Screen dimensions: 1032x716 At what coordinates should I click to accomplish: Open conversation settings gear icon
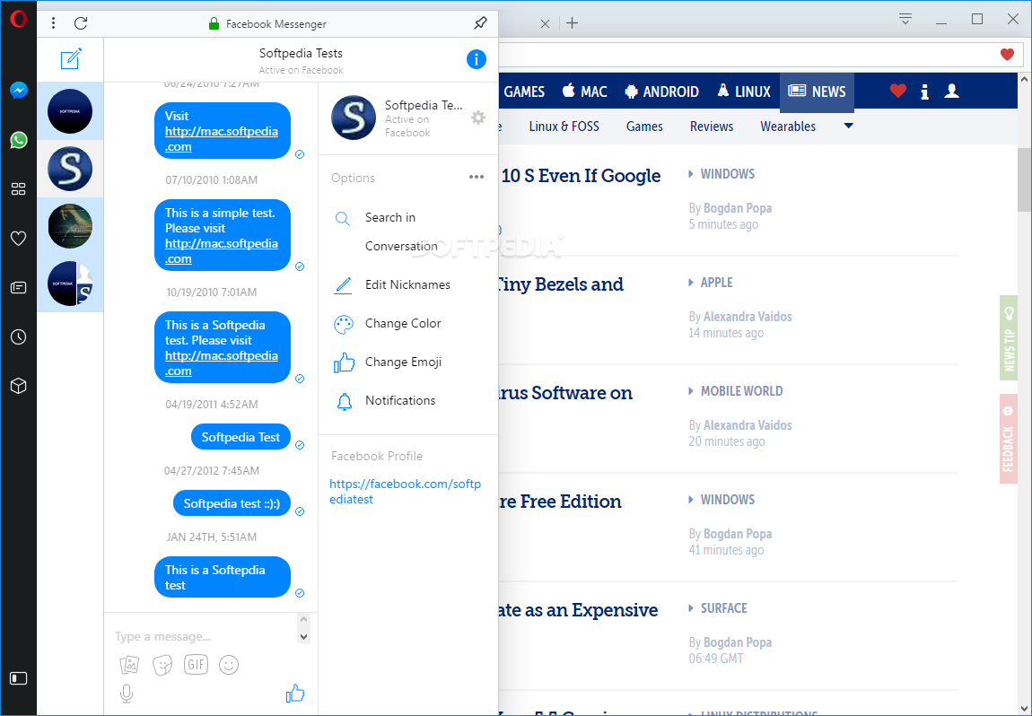click(478, 118)
